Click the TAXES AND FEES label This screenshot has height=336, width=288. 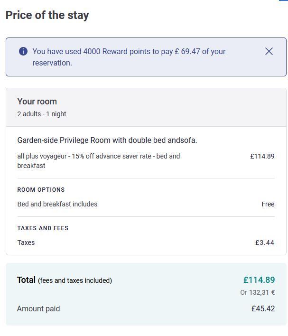[43, 228]
